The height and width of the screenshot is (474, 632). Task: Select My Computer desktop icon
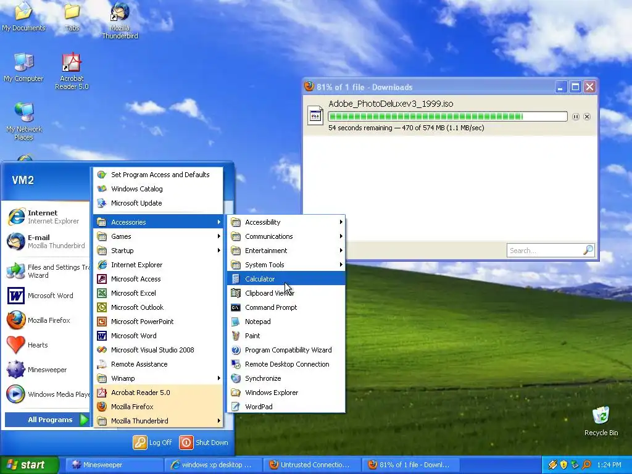24,67
